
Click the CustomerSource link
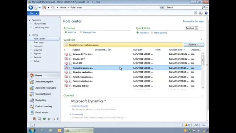(80, 106)
